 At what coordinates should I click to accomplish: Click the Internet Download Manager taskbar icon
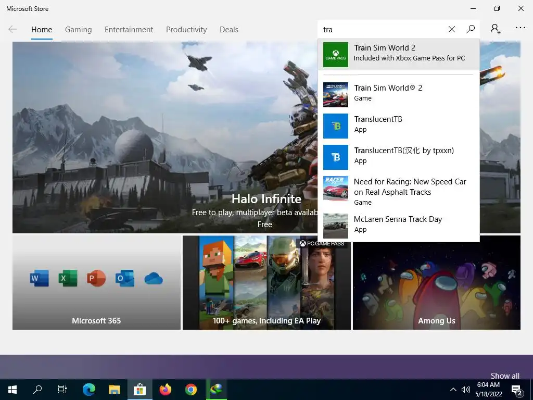pyautogui.click(x=216, y=390)
